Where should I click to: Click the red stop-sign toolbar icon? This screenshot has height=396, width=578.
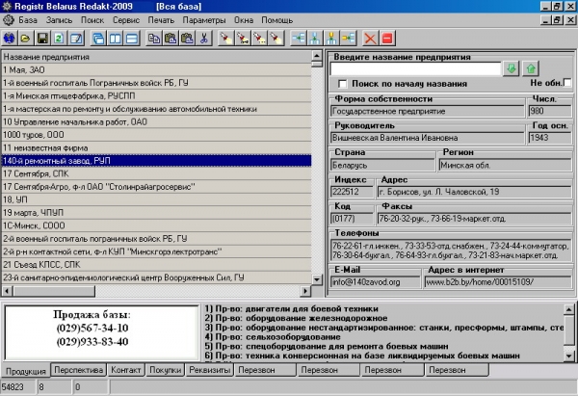[387, 39]
